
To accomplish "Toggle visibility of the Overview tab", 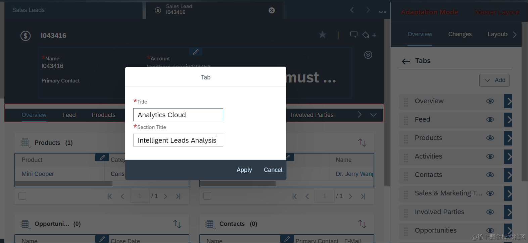I will pyautogui.click(x=490, y=101).
